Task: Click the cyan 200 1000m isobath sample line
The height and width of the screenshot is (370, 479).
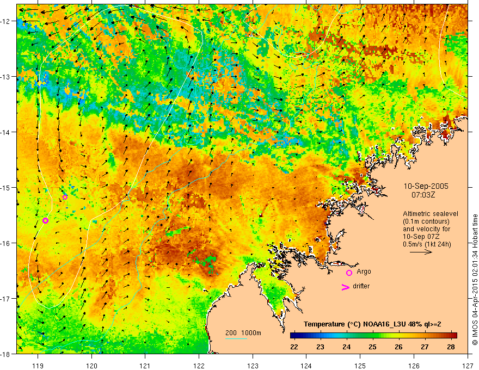Action: [236, 338]
